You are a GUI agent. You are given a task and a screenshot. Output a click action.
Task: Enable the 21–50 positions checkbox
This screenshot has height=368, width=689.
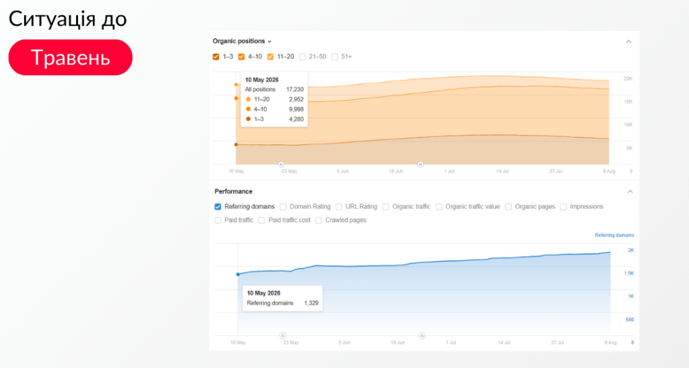[302, 56]
